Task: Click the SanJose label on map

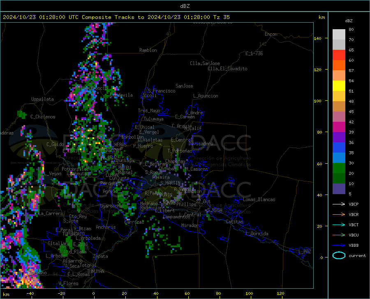Action: click(184, 86)
